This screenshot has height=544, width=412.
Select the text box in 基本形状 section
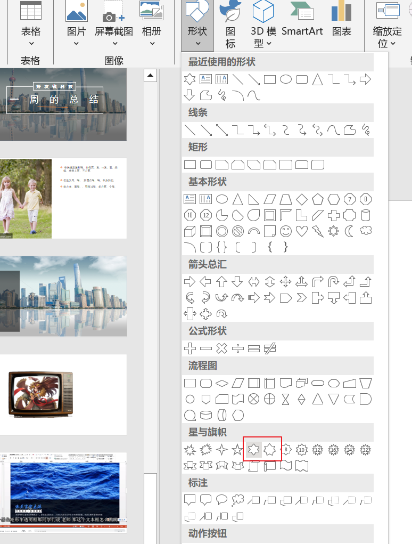point(190,199)
